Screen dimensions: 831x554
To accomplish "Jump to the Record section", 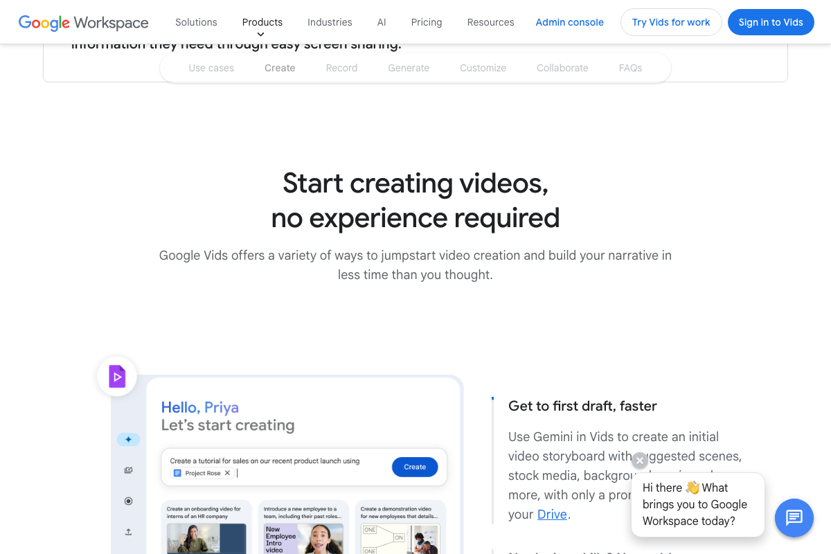I will (341, 68).
